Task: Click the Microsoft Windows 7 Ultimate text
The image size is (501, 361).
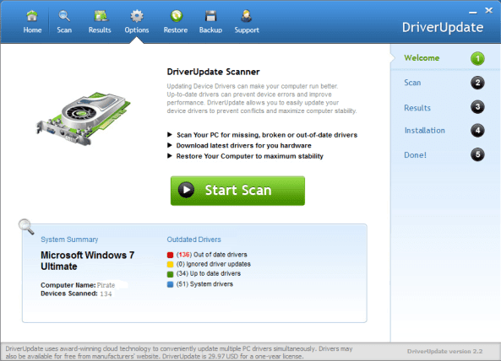Action: tap(87, 261)
